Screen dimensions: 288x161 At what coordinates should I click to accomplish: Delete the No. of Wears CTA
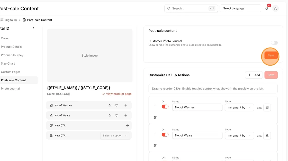[x=155, y=146]
